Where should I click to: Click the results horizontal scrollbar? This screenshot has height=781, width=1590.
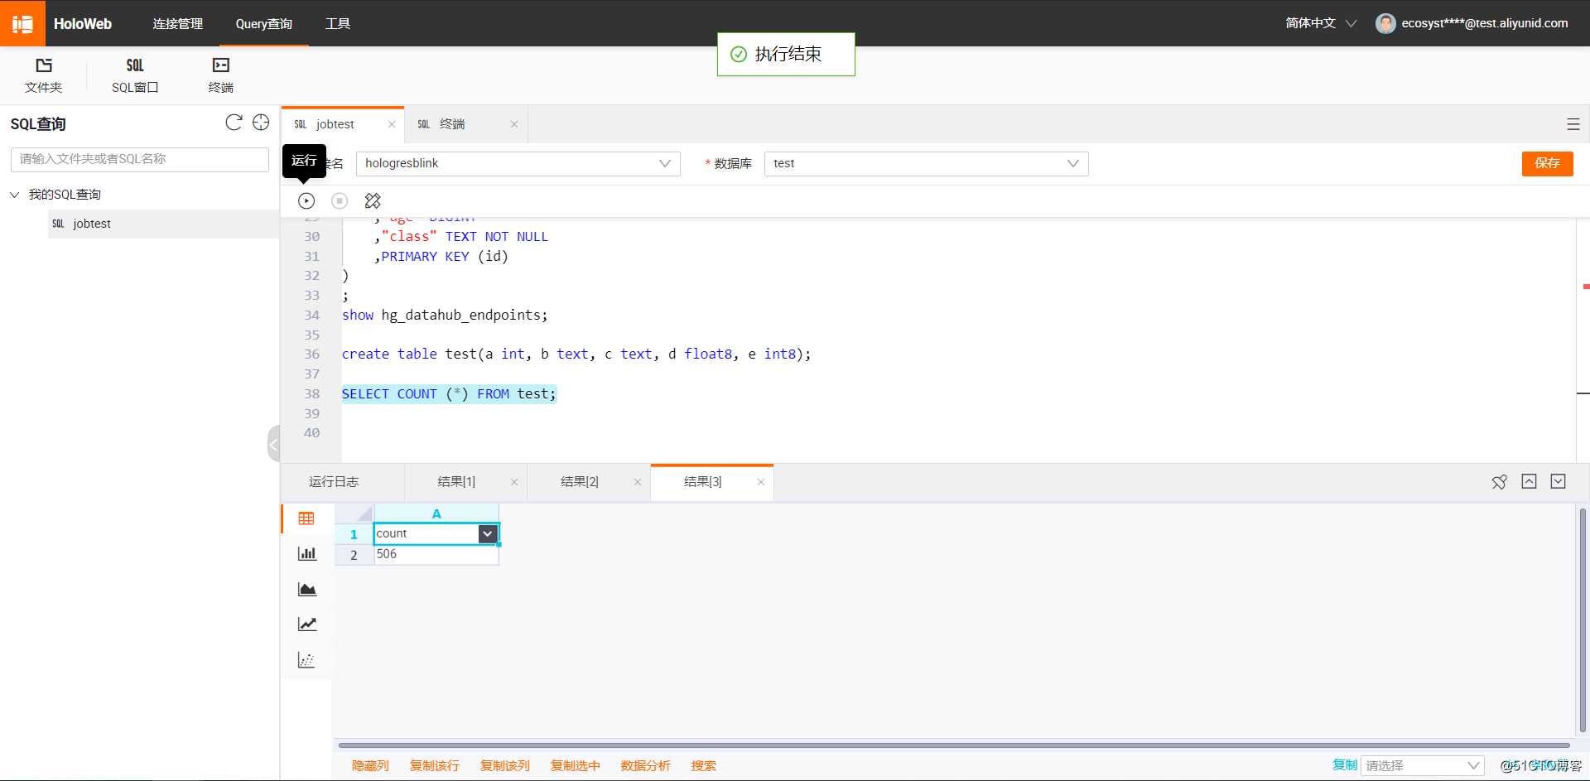pos(954,745)
